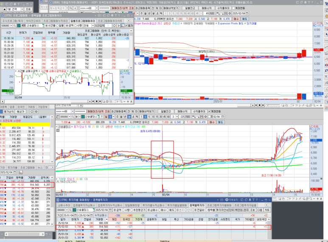Open stock code 006880 dropdown in program window
Screen dimensions: 328x242
(x=11, y=26)
